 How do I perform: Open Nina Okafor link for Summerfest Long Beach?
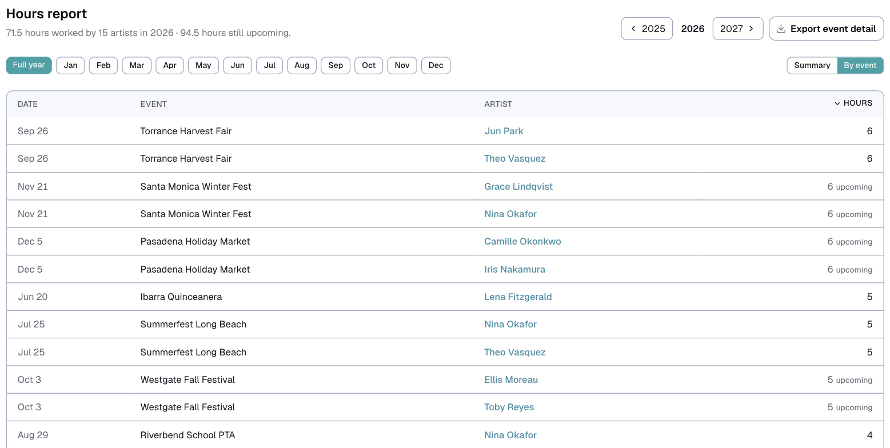[x=510, y=324]
